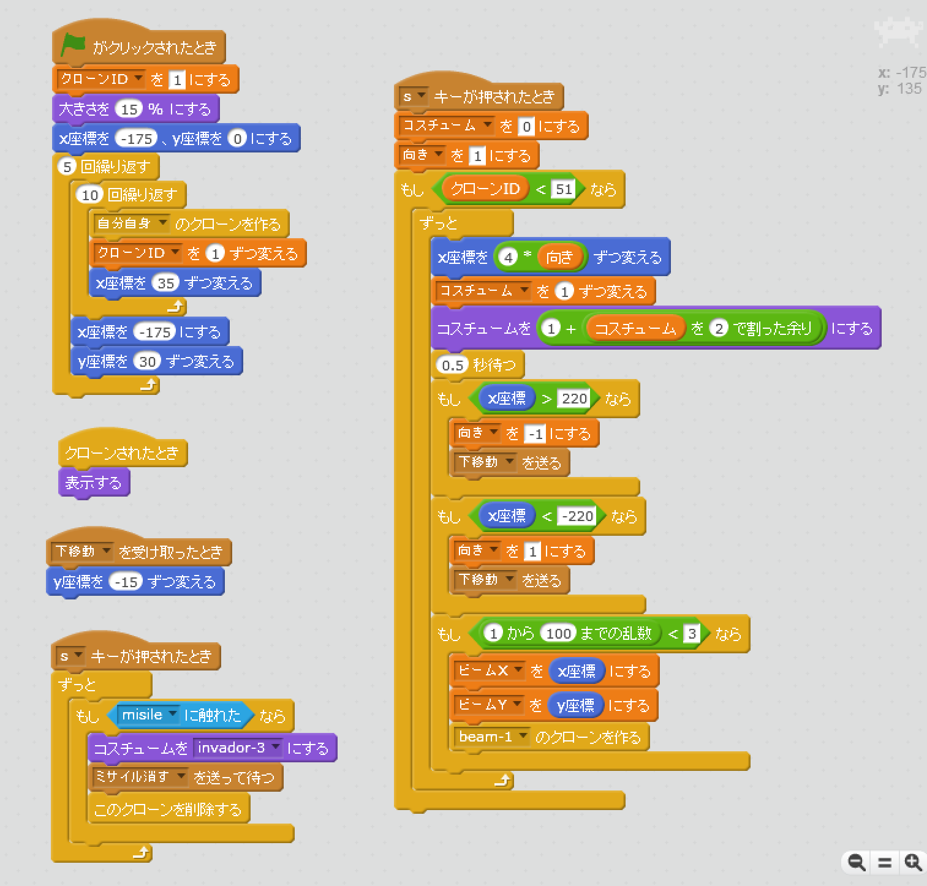The height and width of the screenshot is (886, 927).
Task: Expand the invador-3 costume dropdown
Action: tap(276, 748)
